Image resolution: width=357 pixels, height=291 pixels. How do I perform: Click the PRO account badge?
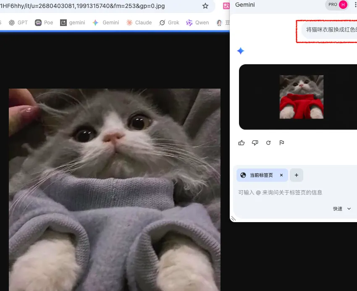[x=337, y=5]
